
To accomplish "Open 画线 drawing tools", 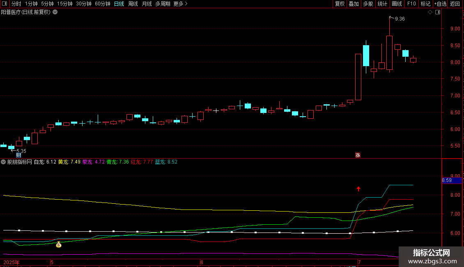I will (x=397, y=4).
